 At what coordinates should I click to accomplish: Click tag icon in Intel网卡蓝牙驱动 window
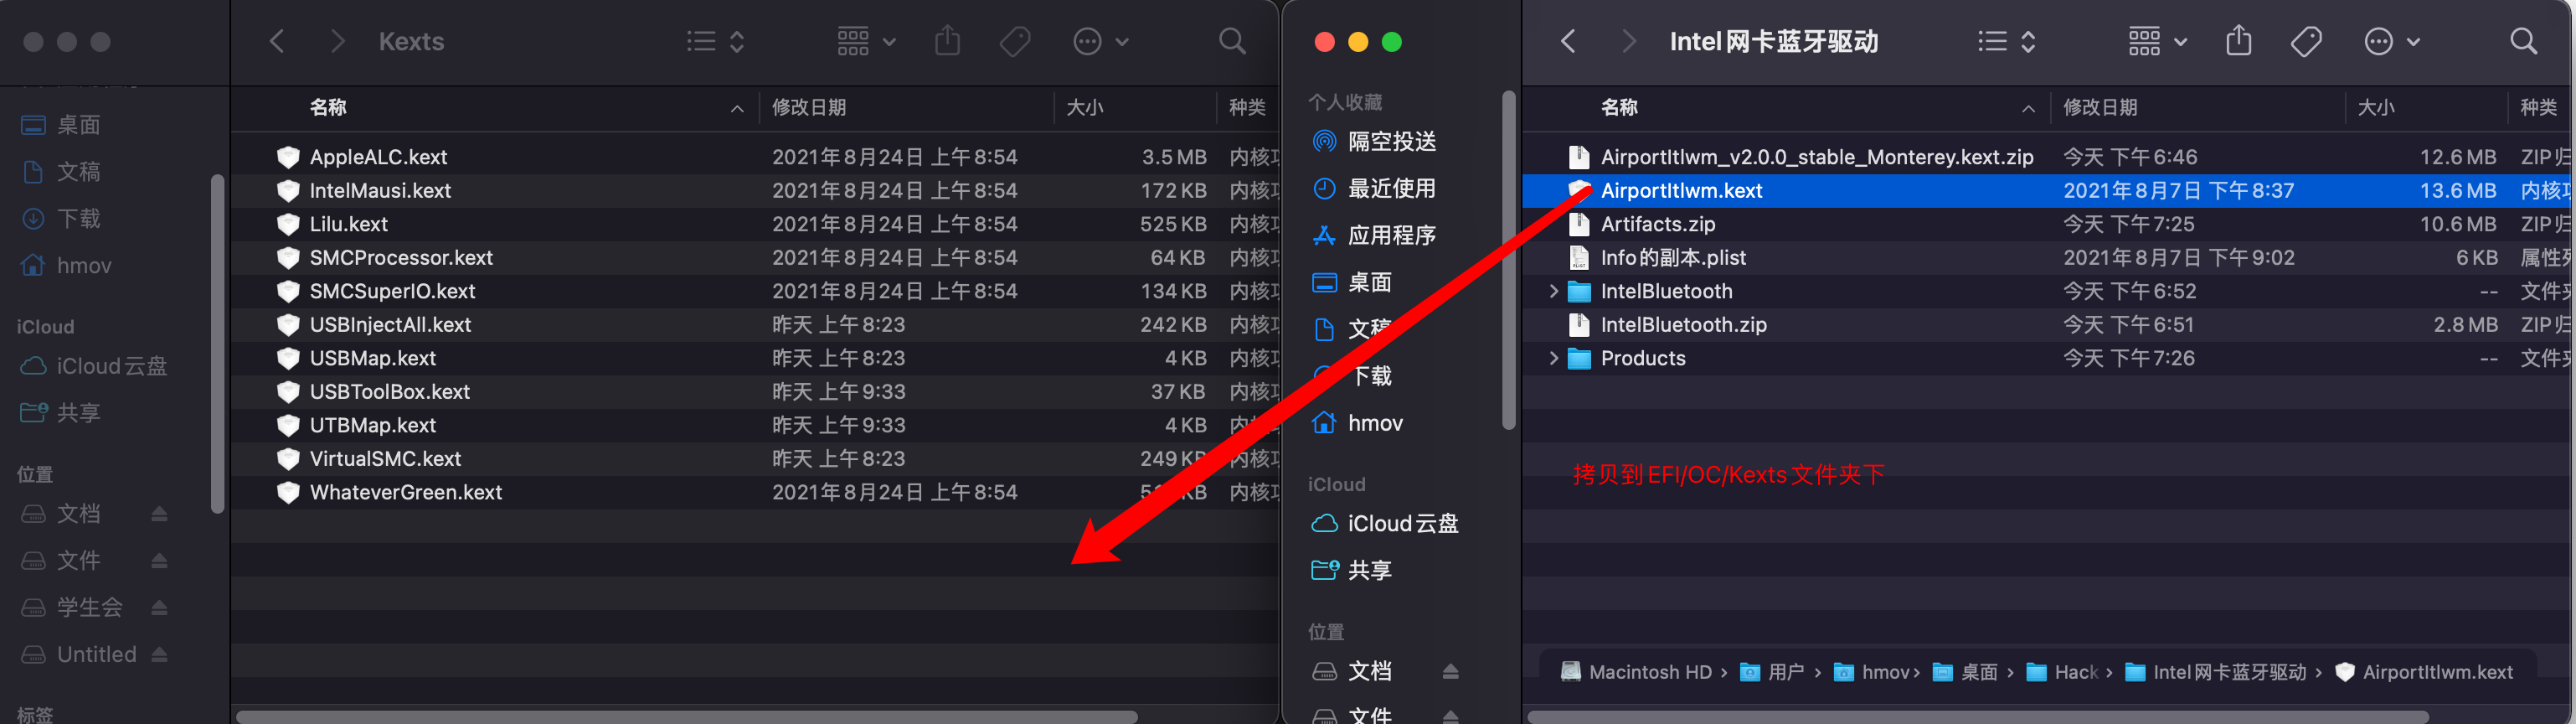point(2306,41)
